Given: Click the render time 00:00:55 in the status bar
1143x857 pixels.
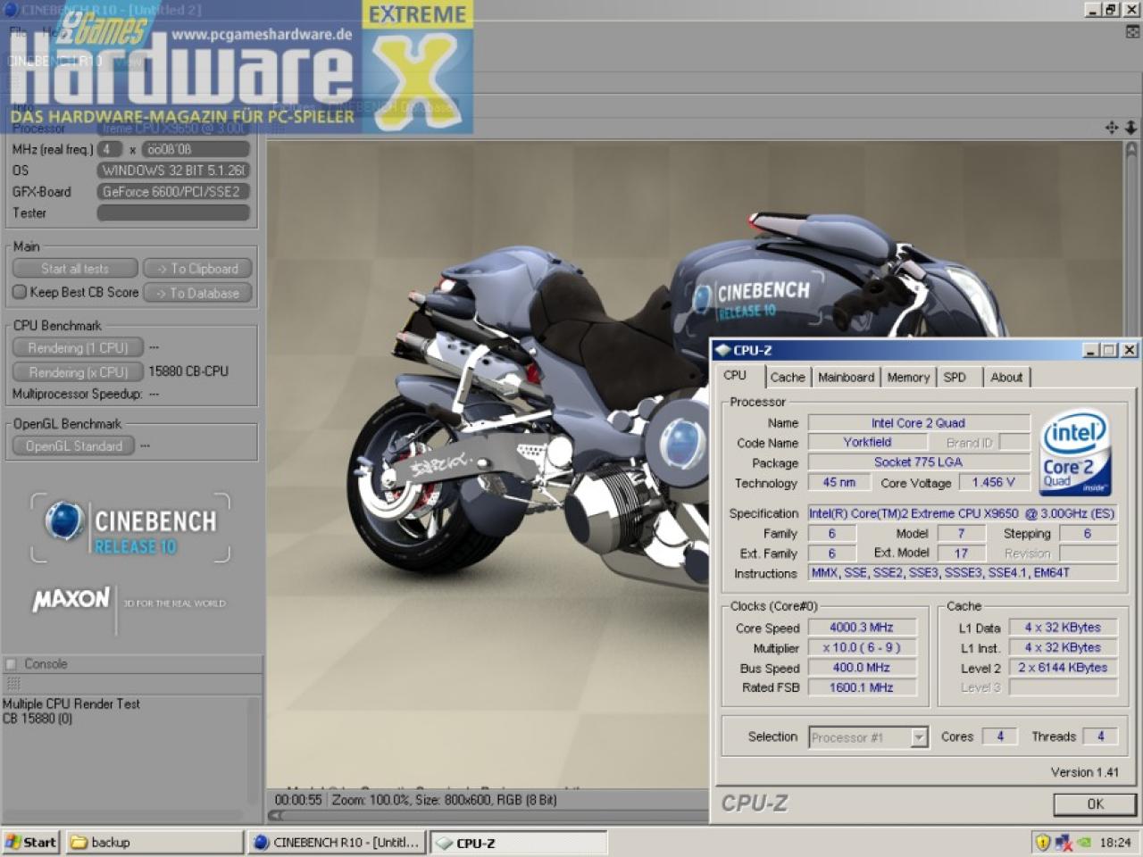Looking at the screenshot, I should [298, 800].
